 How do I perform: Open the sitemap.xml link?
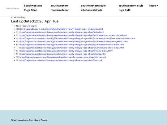click(x=63, y=57)
